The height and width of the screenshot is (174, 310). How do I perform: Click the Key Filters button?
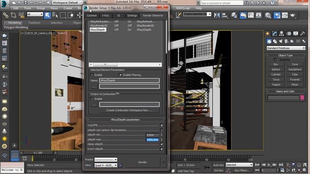242,171
